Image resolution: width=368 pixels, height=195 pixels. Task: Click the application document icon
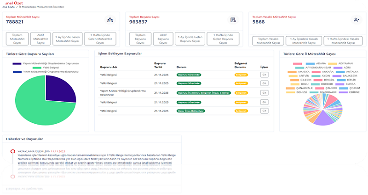click(x=233, y=20)
